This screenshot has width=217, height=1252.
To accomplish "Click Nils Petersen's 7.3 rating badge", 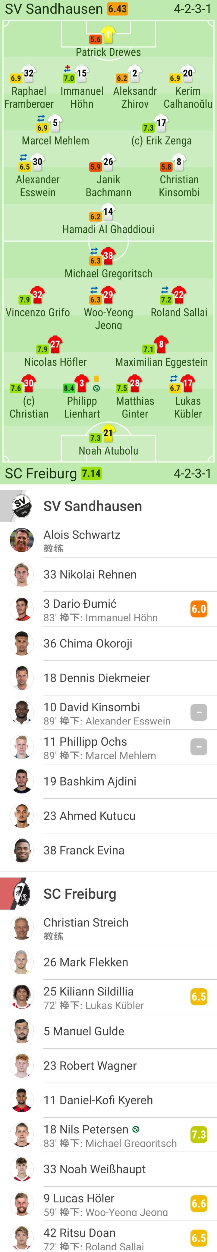I will pos(199,1134).
